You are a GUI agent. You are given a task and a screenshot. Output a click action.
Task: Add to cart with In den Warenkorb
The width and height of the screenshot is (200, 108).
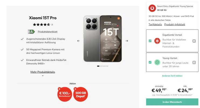click(172, 102)
